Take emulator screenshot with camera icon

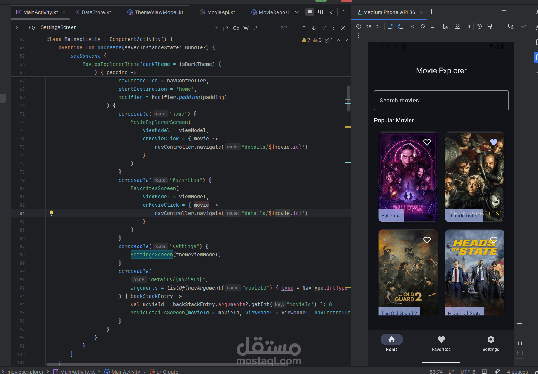coord(457,26)
